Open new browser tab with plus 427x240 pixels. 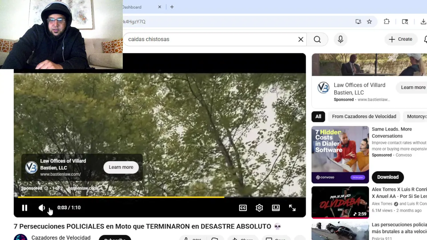coord(172,7)
